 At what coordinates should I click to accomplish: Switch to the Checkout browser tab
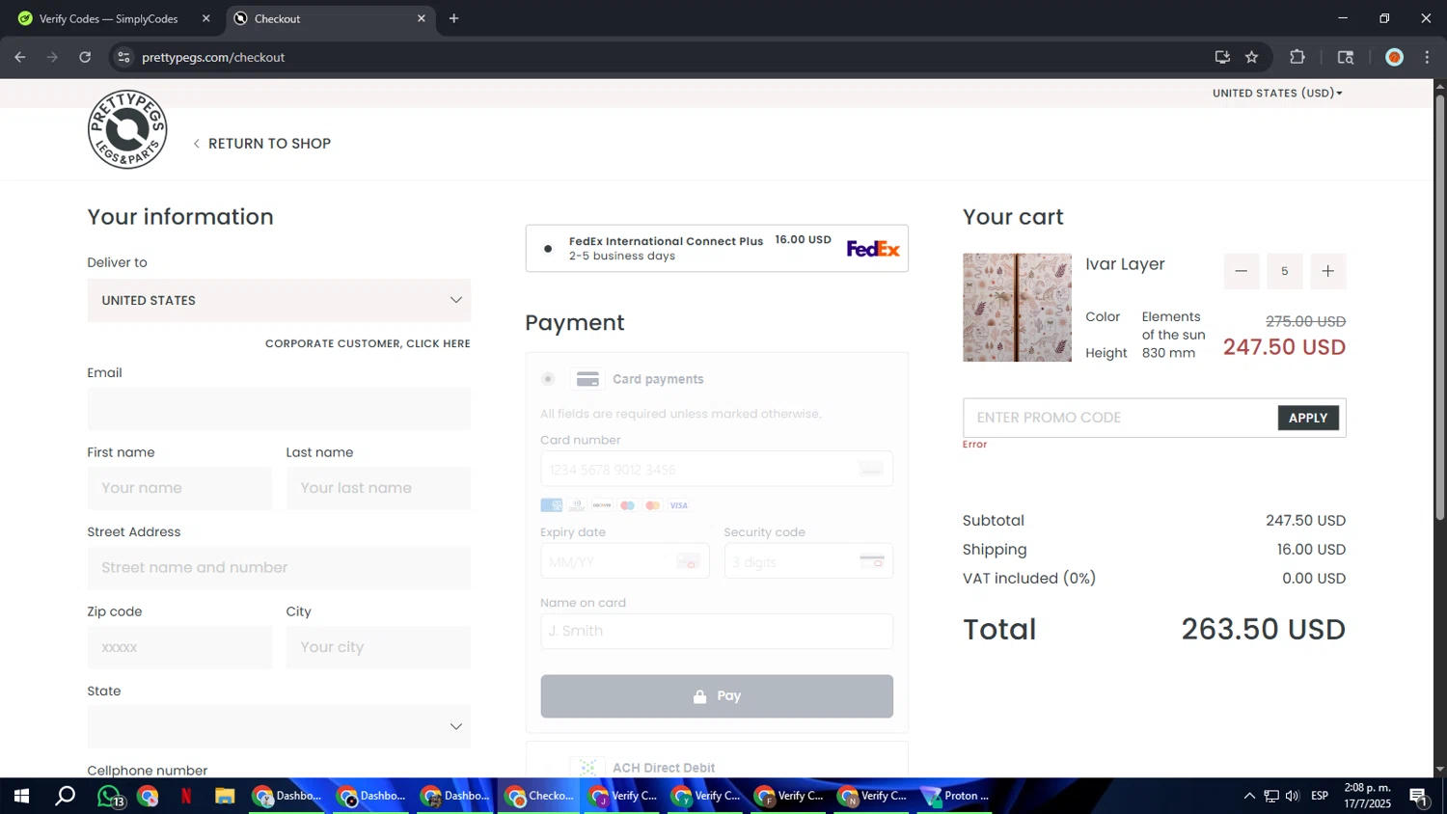(x=329, y=18)
